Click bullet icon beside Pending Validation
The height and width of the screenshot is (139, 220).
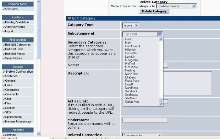4,22
